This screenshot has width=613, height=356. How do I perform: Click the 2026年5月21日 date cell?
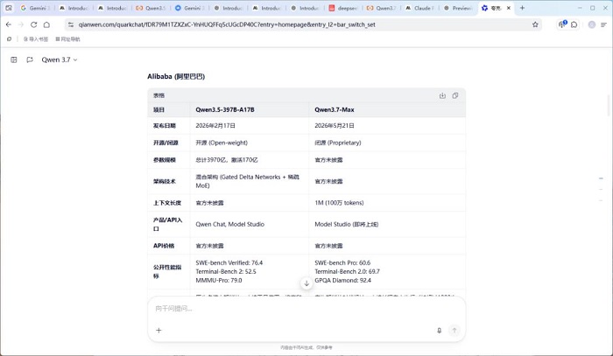[x=335, y=126]
